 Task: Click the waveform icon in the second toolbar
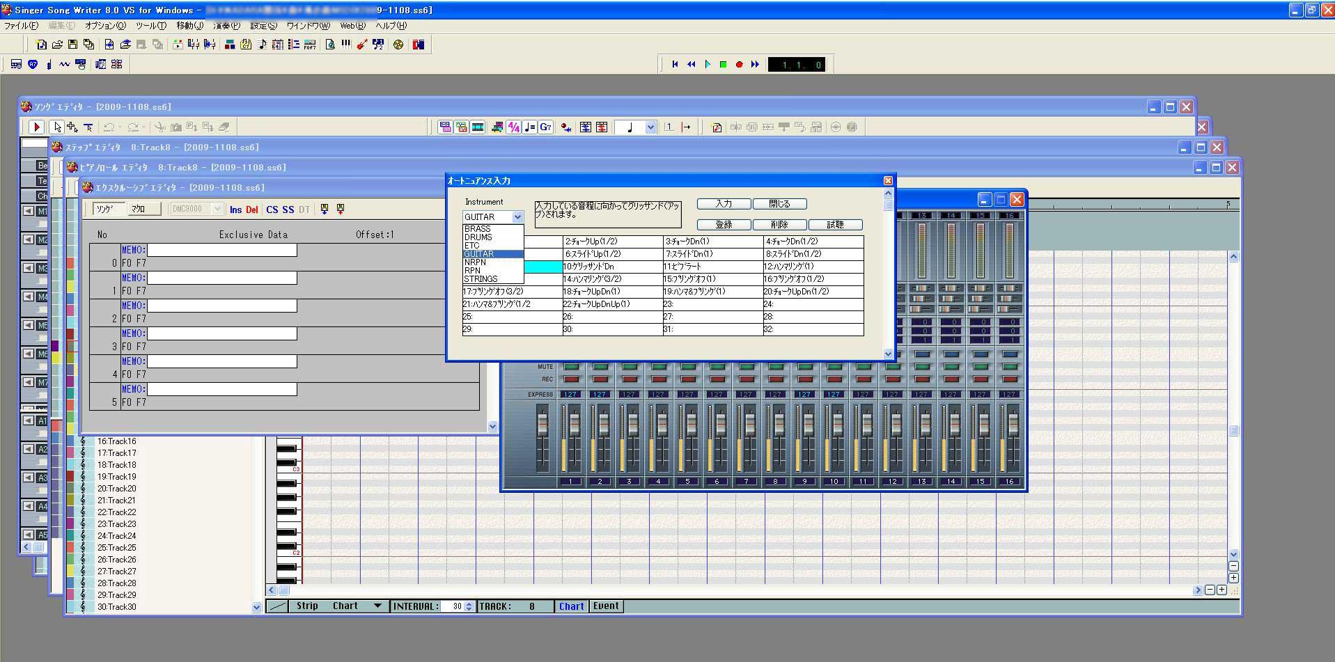pos(65,64)
